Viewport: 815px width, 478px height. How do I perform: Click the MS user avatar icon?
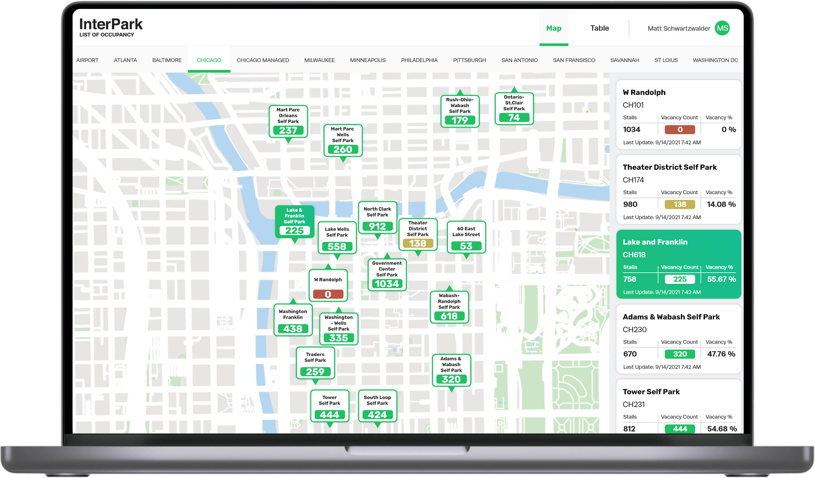tap(722, 28)
